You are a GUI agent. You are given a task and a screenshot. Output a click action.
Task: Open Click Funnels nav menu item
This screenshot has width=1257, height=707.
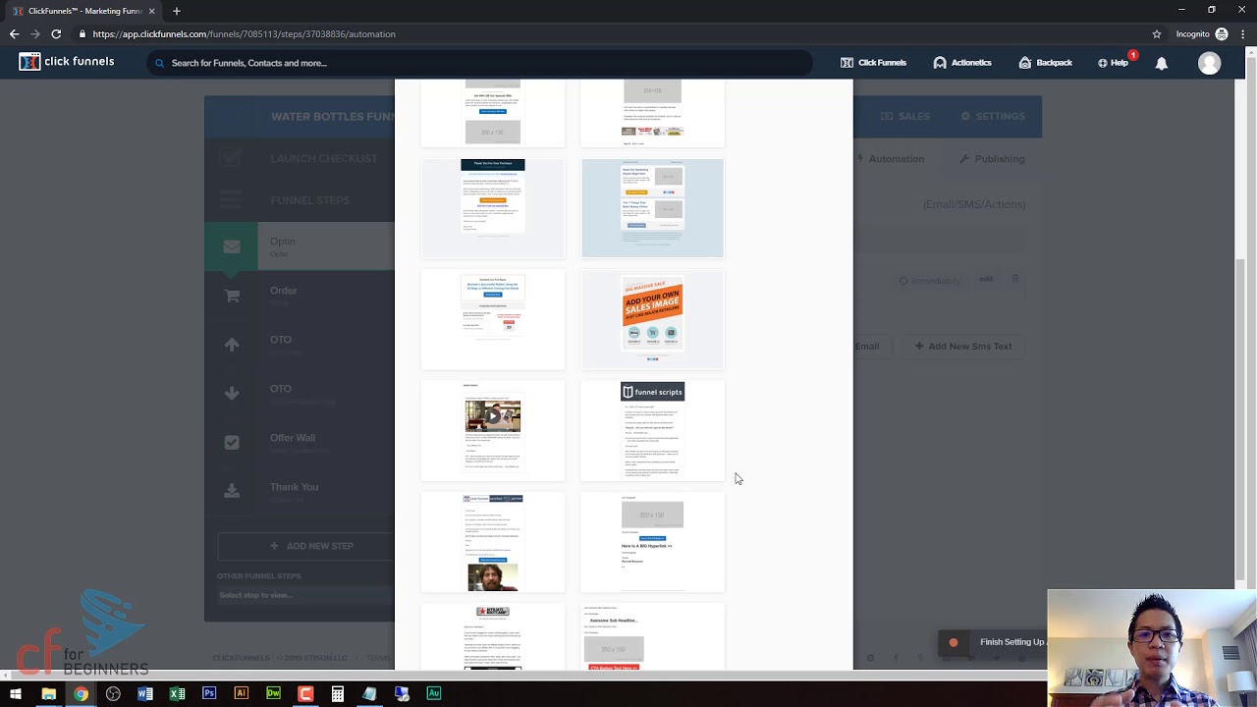click(x=873, y=63)
